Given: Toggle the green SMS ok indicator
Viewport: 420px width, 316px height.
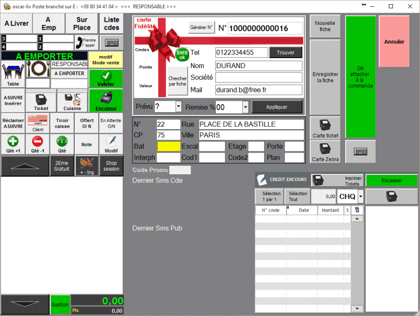Looking at the screenshot, I should (x=182, y=54).
